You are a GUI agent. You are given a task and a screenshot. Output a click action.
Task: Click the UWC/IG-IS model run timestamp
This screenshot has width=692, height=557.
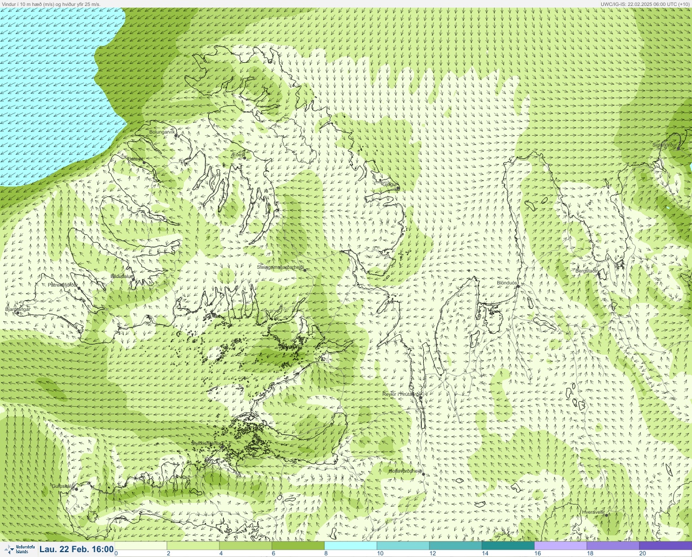pos(645,4)
